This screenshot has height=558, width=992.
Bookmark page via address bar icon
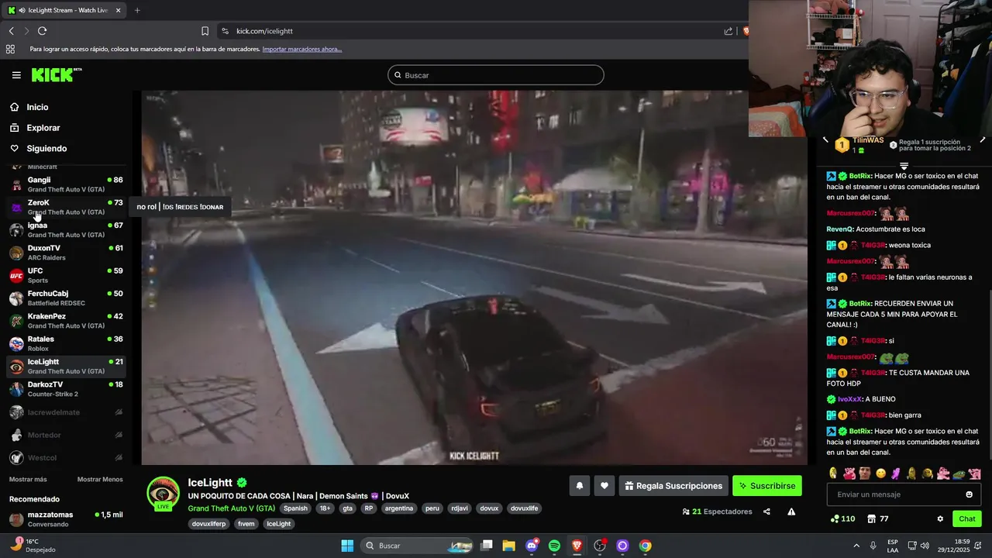205,31
